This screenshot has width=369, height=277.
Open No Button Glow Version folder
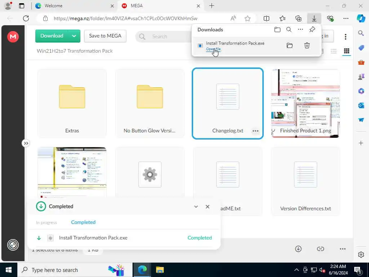pos(150,103)
